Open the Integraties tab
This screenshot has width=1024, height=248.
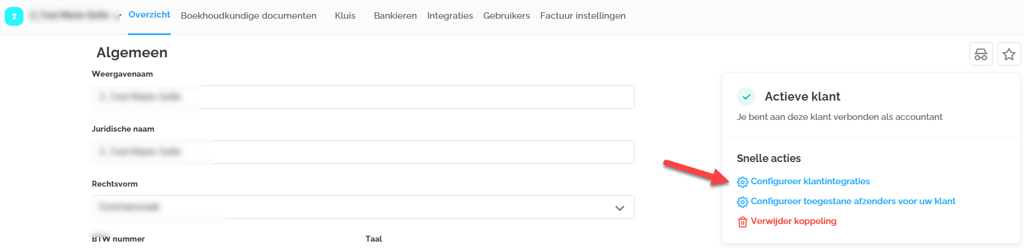[450, 16]
